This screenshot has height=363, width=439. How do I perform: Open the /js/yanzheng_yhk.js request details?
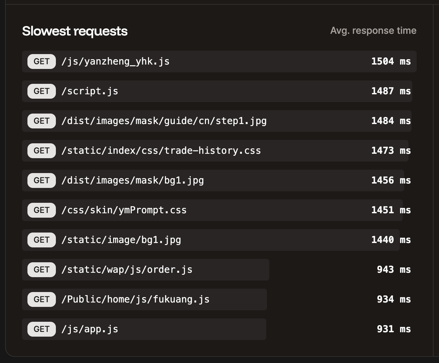click(x=115, y=61)
